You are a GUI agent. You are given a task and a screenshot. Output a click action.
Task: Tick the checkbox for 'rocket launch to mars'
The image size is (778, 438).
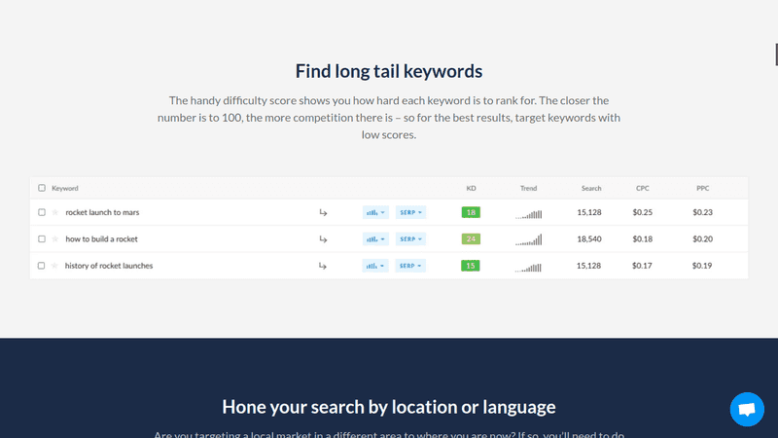(42, 212)
